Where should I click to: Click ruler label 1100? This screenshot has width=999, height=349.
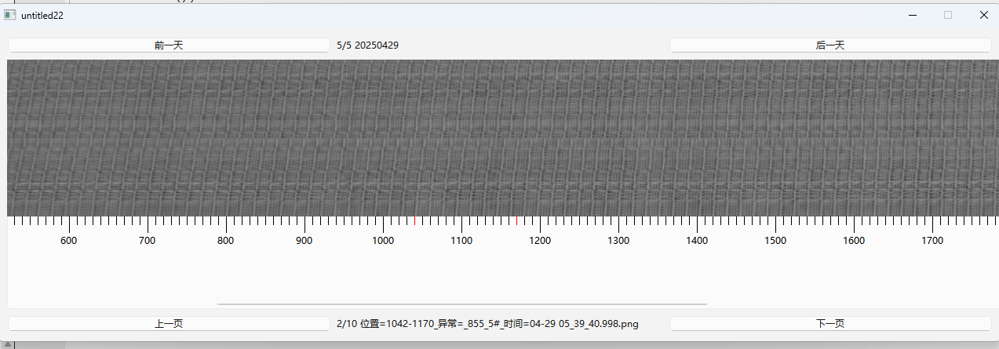point(461,241)
